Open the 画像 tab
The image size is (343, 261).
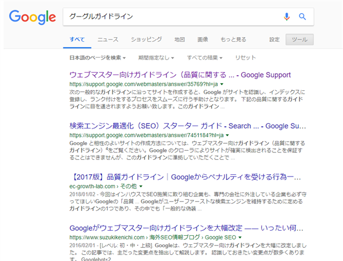(203, 39)
